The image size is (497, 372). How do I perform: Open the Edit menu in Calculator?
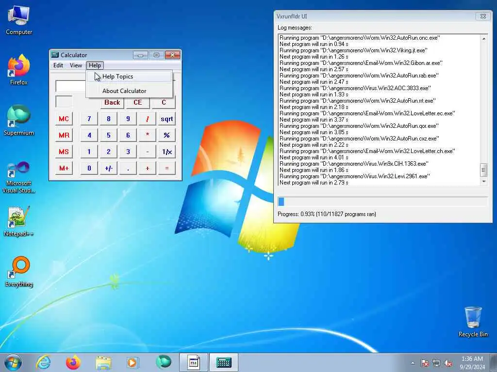58,65
